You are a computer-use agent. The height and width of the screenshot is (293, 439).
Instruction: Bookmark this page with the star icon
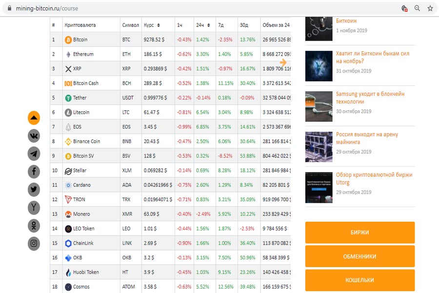(430, 8)
